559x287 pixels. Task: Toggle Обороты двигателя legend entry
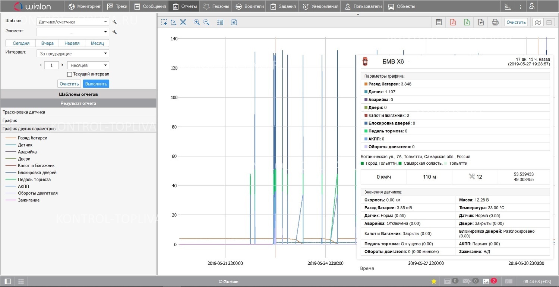point(32,193)
